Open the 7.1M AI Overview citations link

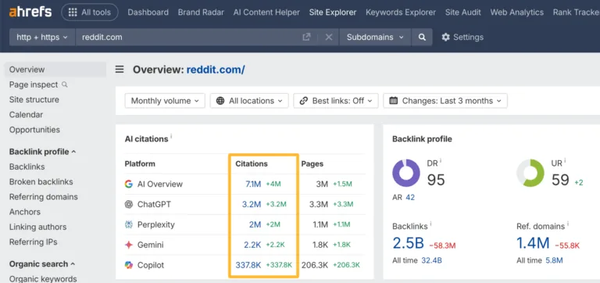click(x=253, y=184)
